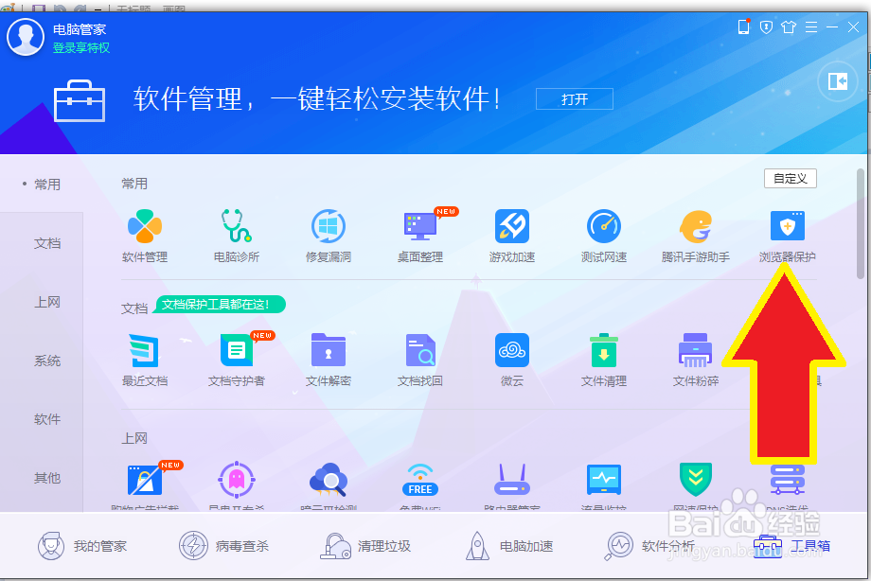871x581 pixels.
Task: Click the 常用 section heading
Action: point(134,184)
